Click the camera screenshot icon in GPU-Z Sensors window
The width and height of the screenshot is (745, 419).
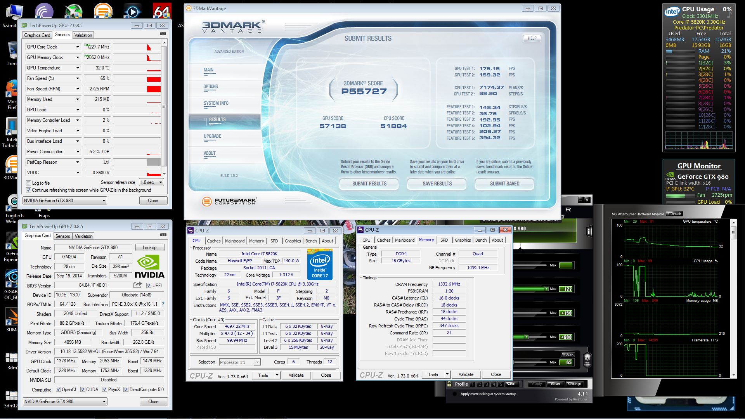163,34
